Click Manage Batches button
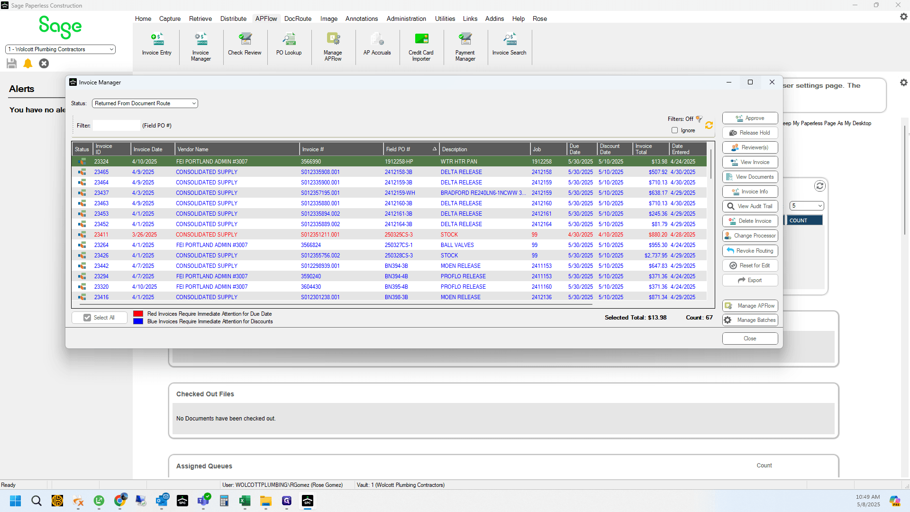Viewport: 910px width, 512px height. 750,320
